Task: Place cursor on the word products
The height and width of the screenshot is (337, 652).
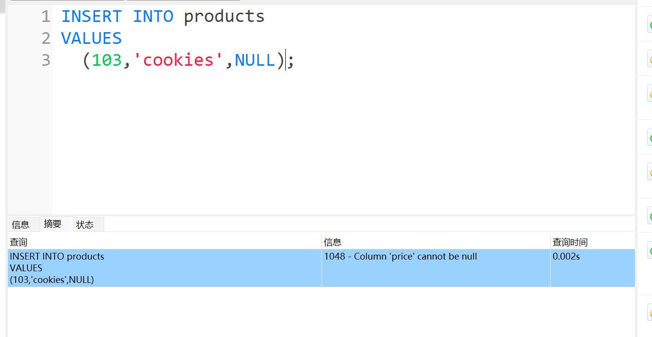Action: (224, 17)
